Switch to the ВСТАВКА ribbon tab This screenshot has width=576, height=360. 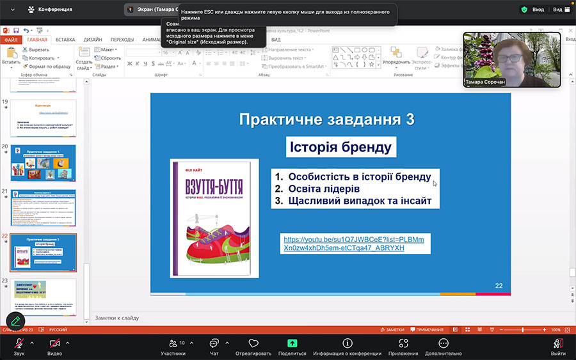click(x=65, y=40)
